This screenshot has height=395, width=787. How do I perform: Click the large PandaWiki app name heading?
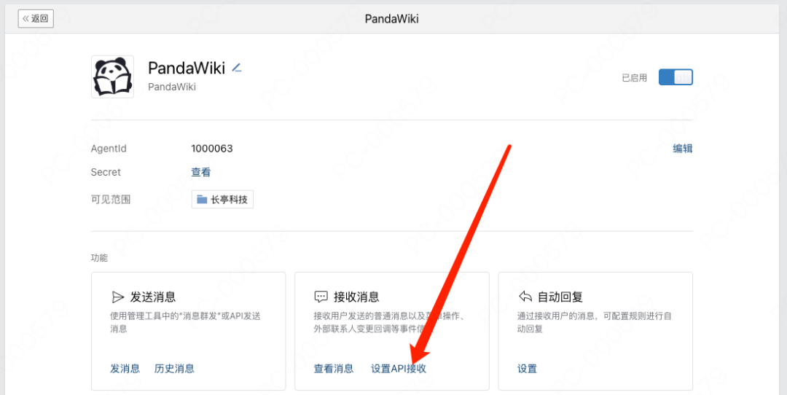(187, 68)
